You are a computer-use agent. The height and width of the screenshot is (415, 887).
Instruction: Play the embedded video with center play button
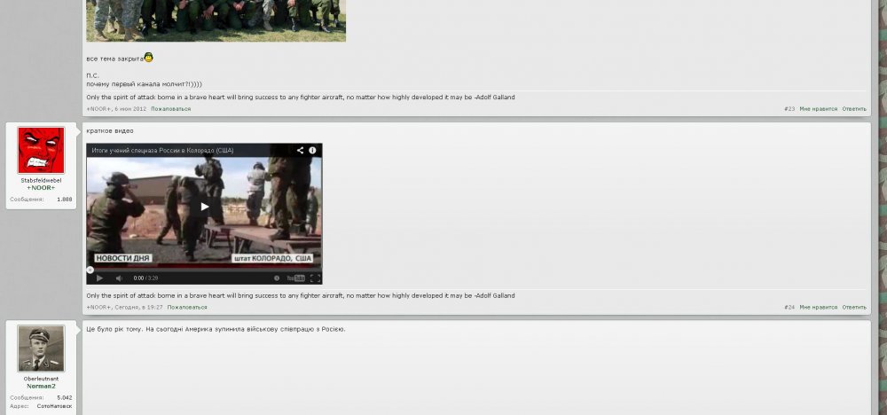click(x=204, y=207)
